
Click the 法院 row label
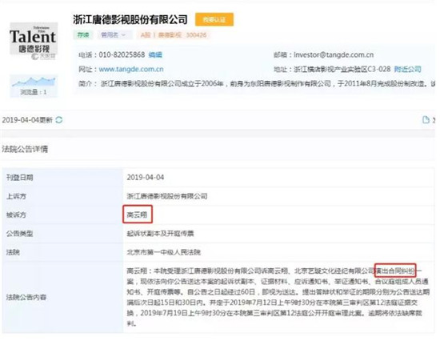click(13, 252)
